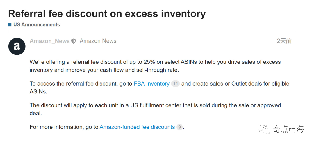The image size is (314, 143).
Task: Click the '奇点出海' watermark text
Action: (x=288, y=129)
